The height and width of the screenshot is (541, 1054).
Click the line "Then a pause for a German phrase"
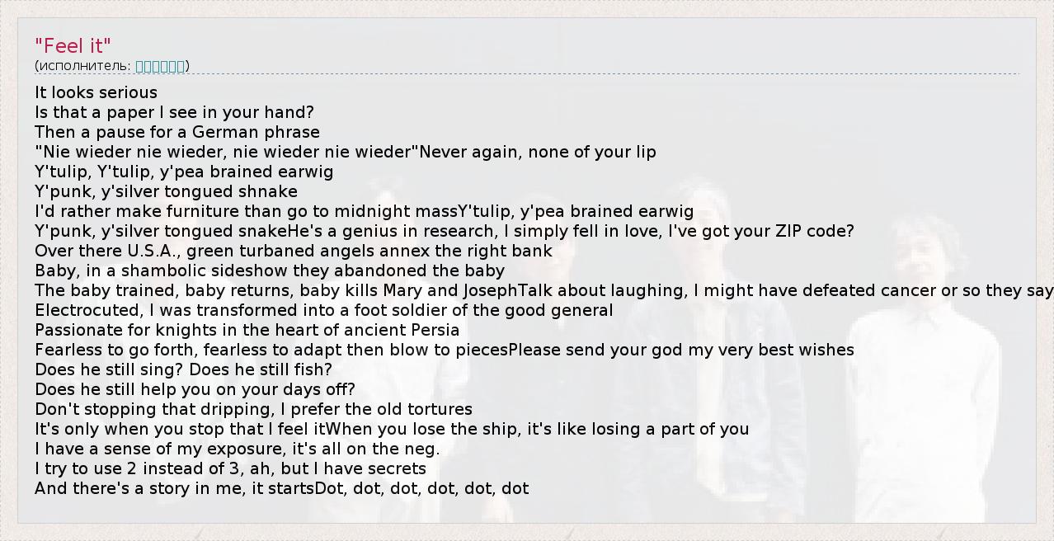point(176,132)
